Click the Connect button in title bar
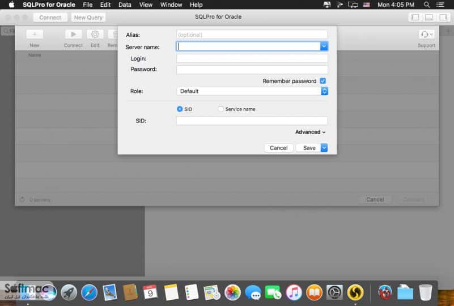The image size is (454, 306). 50,18
